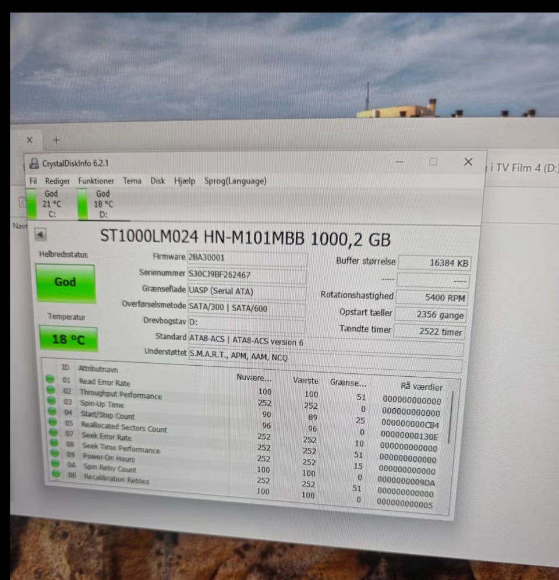Open the Hjælp menu
Screen dimensions: 559x580
point(184,181)
